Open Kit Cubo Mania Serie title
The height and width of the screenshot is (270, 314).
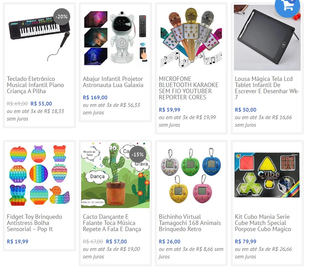pyautogui.click(x=263, y=223)
